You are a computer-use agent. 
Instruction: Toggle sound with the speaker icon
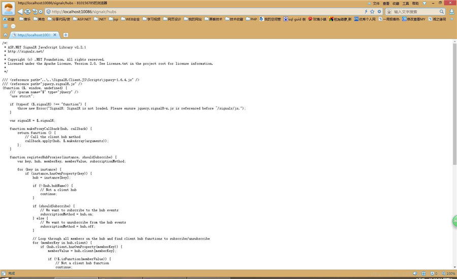pos(415,273)
